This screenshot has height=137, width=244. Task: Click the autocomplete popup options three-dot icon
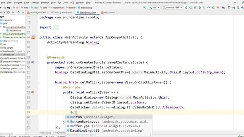(150, 135)
